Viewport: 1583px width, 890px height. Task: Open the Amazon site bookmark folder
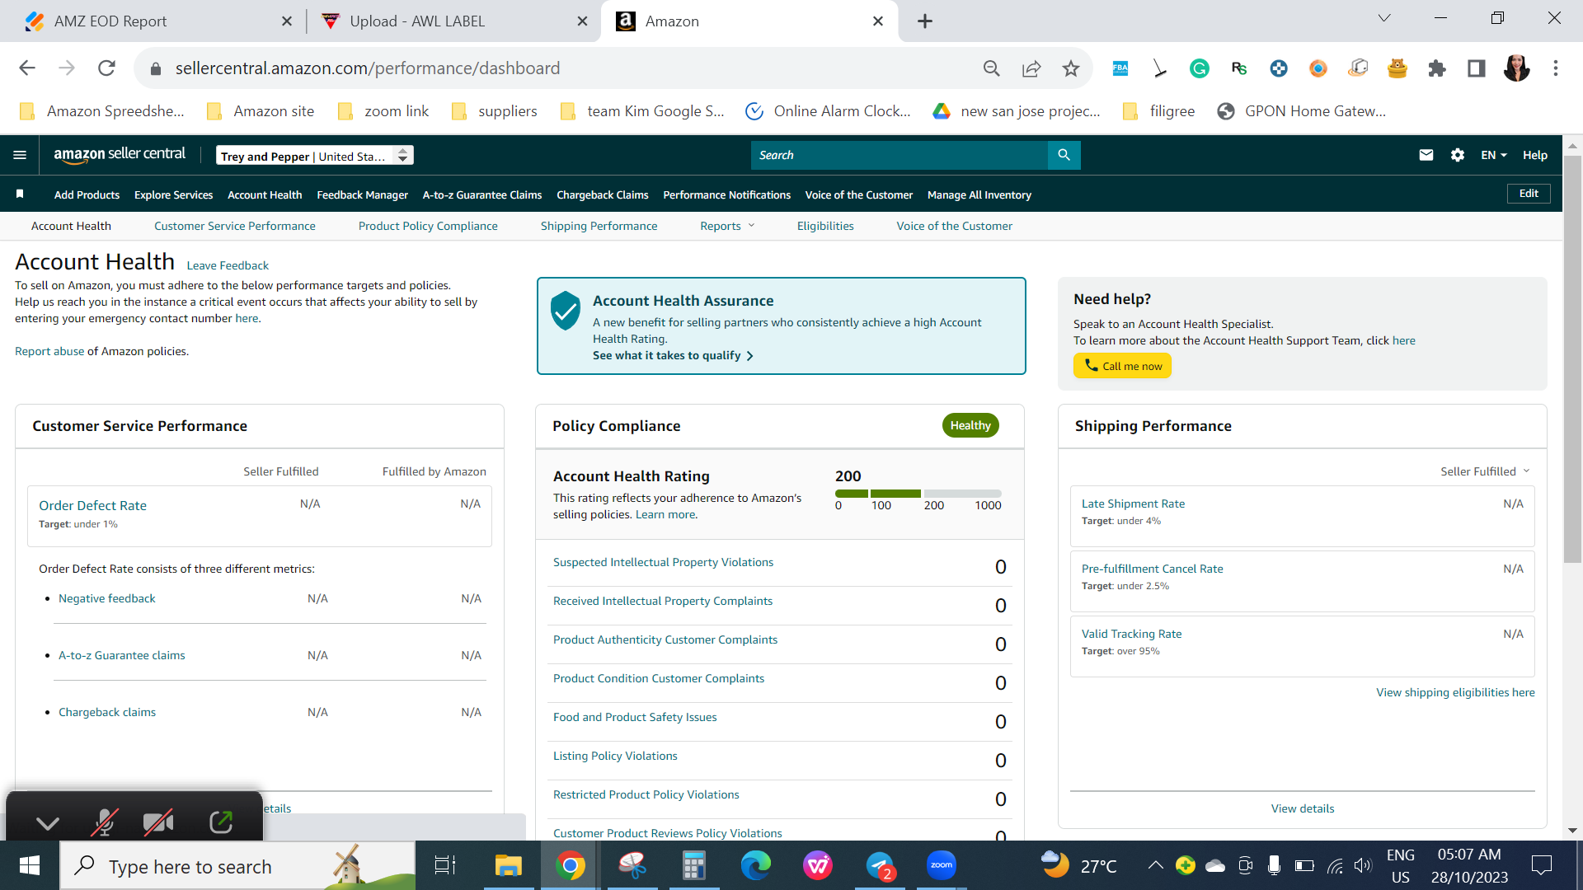click(x=261, y=111)
